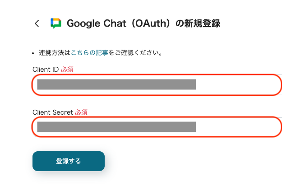Image resolution: width=282 pixels, height=191 pixels.
Task: Click the empty right end of Client ID field
Action: pyautogui.click(x=239, y=84)
